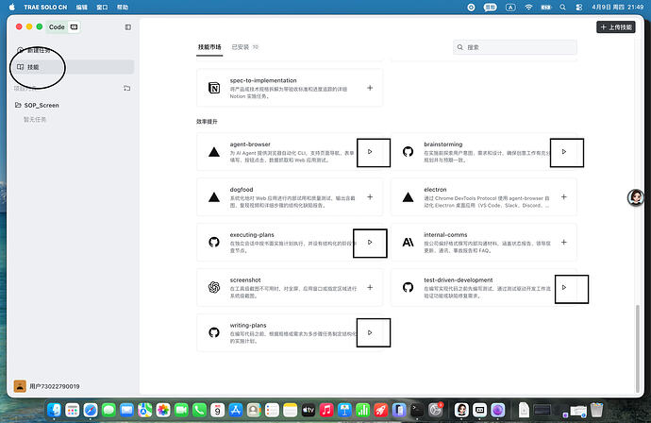Screen dimensions: 651x423
Task: Click the Anthropic logo of internal-comms
Action: pyautogui.click(x=409, y=243)
